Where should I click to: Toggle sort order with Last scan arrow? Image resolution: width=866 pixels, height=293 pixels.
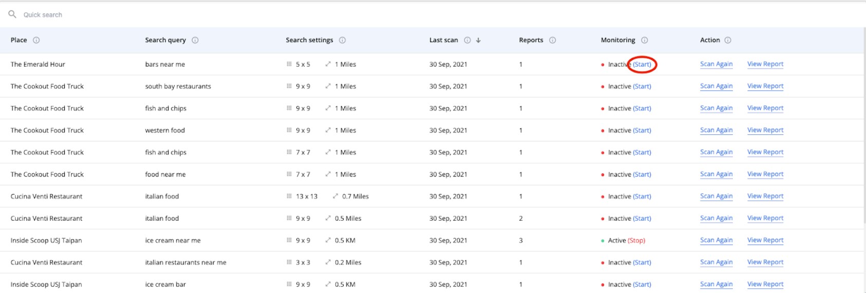(x=478, y=40)
